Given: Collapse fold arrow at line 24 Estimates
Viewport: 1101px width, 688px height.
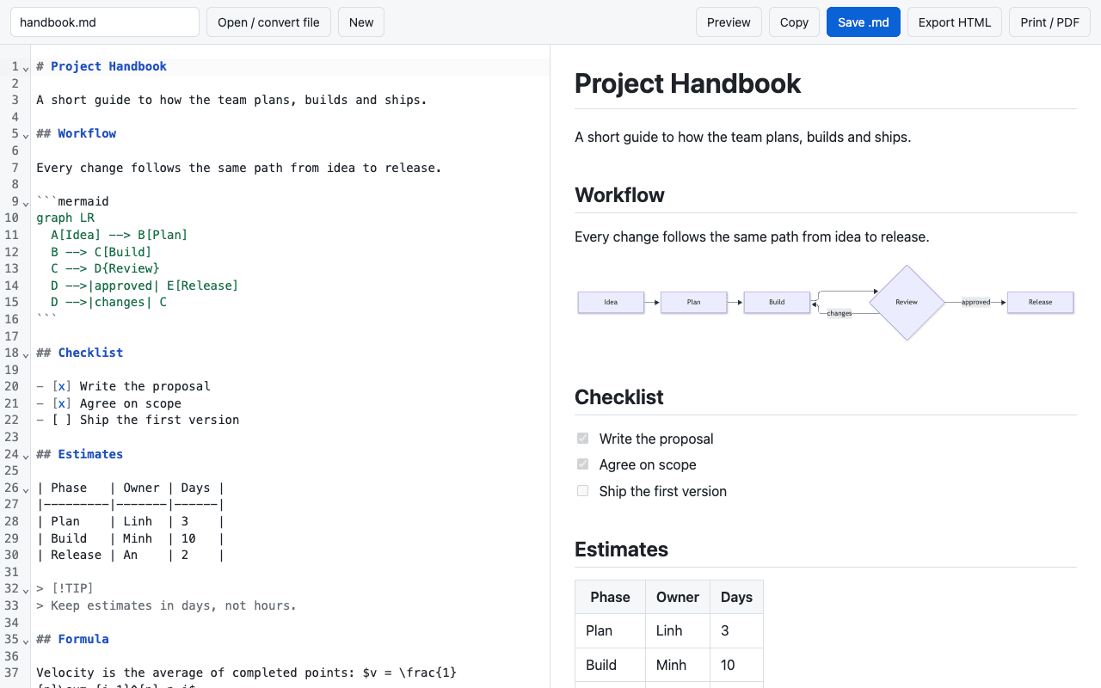Looking at the screenshot, I should tap(26, 455).
